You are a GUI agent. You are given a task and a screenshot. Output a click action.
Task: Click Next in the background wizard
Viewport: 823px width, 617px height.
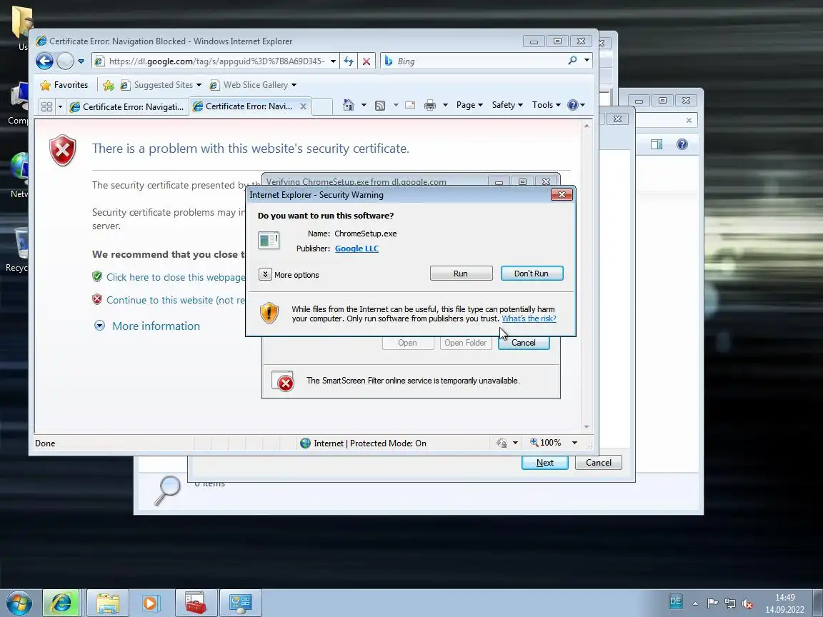[545, 463]
